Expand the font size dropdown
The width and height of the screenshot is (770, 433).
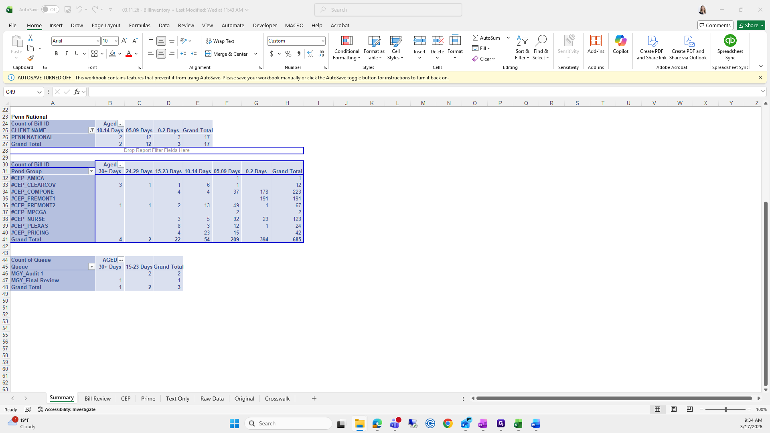116,41
